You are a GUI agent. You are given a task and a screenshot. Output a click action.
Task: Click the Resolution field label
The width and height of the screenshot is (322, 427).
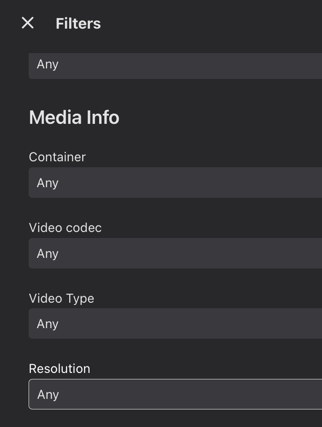coord(60,368)
